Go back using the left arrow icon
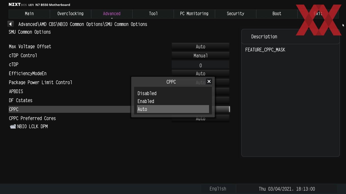 click(10, 24)
